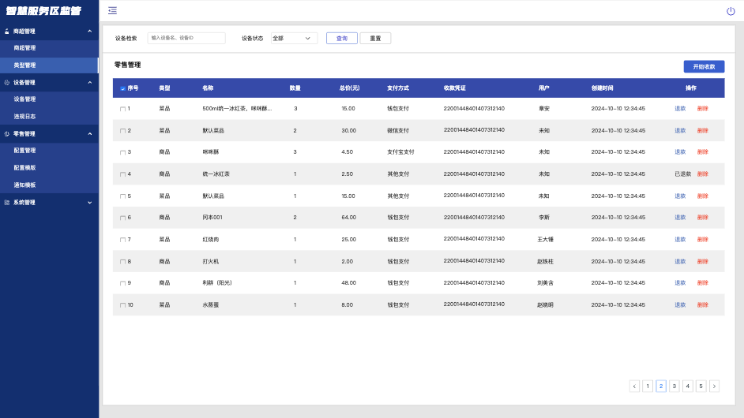Click the 设备管理 section icon in sidebar
This screenshot has width=744, height=418.
(x=6, y=83)
